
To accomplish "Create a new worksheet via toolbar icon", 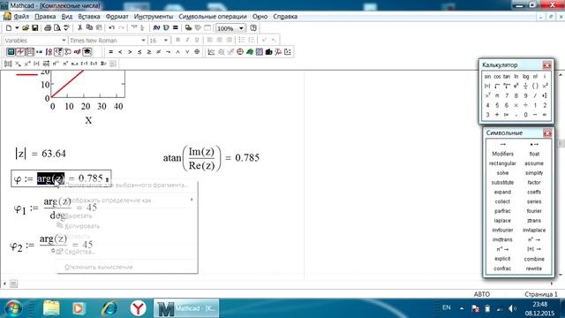I will (9, 27).
